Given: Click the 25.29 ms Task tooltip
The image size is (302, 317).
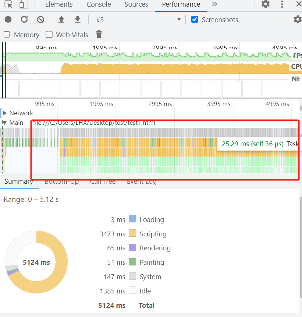Looking at the screenshot, I should pos(260,144).
